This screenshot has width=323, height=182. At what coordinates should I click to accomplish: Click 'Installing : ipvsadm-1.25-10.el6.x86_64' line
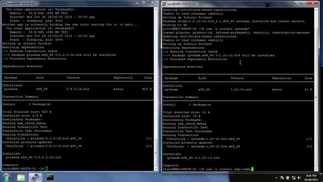(203, 139)
